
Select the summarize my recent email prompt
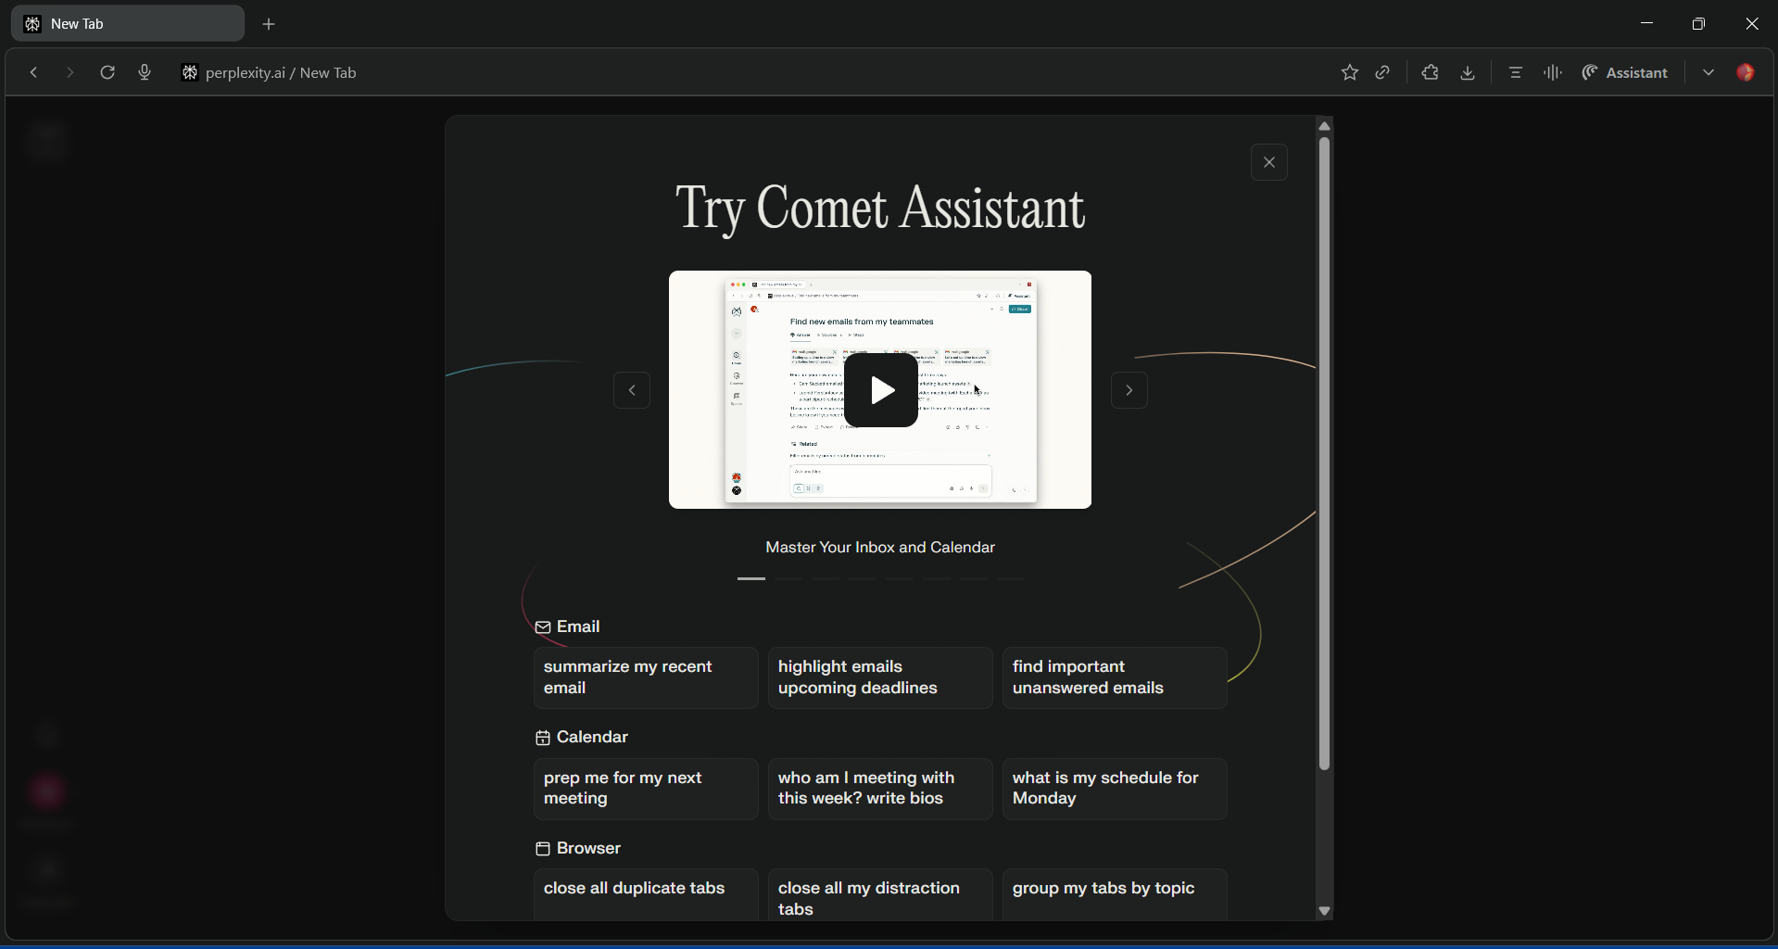coord(646,677)
